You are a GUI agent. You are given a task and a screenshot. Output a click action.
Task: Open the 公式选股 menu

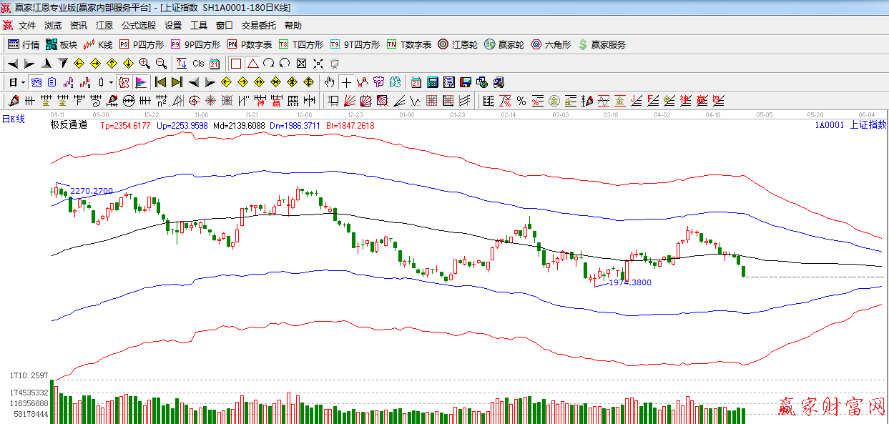138,25
